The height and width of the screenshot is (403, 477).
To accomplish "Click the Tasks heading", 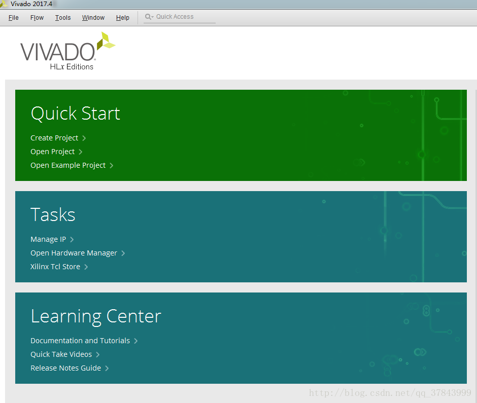I will coord(53,214).
